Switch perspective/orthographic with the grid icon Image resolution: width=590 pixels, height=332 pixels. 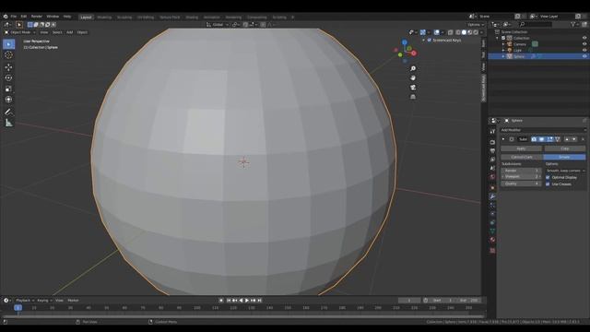point(413,97)
